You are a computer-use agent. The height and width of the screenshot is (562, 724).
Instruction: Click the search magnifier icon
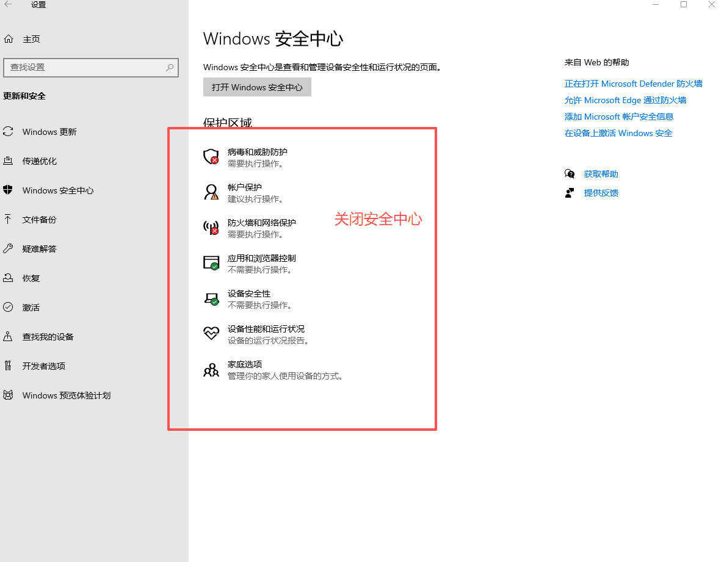click(170, 67)
